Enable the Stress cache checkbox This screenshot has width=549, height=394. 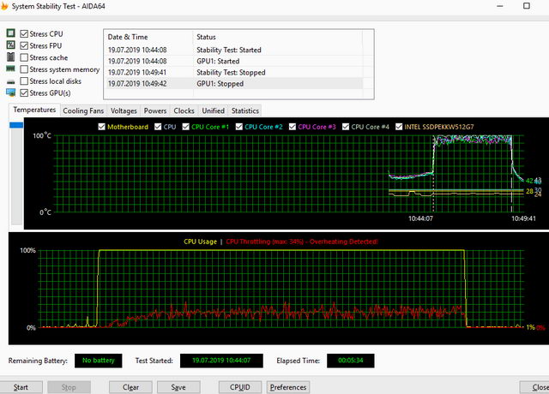click(x=24, y=57)
